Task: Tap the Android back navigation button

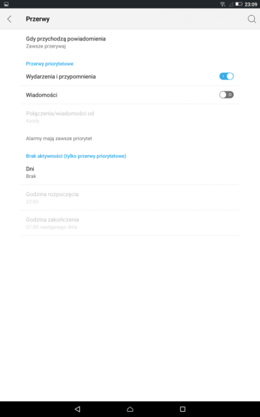Action: pos(78,409)
